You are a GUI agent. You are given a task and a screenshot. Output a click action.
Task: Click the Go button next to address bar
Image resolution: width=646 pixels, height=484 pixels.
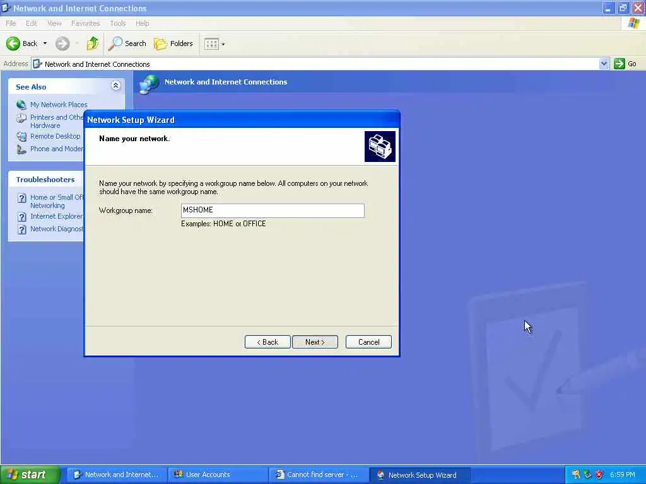pyautogui.click(x=625, y=64)
